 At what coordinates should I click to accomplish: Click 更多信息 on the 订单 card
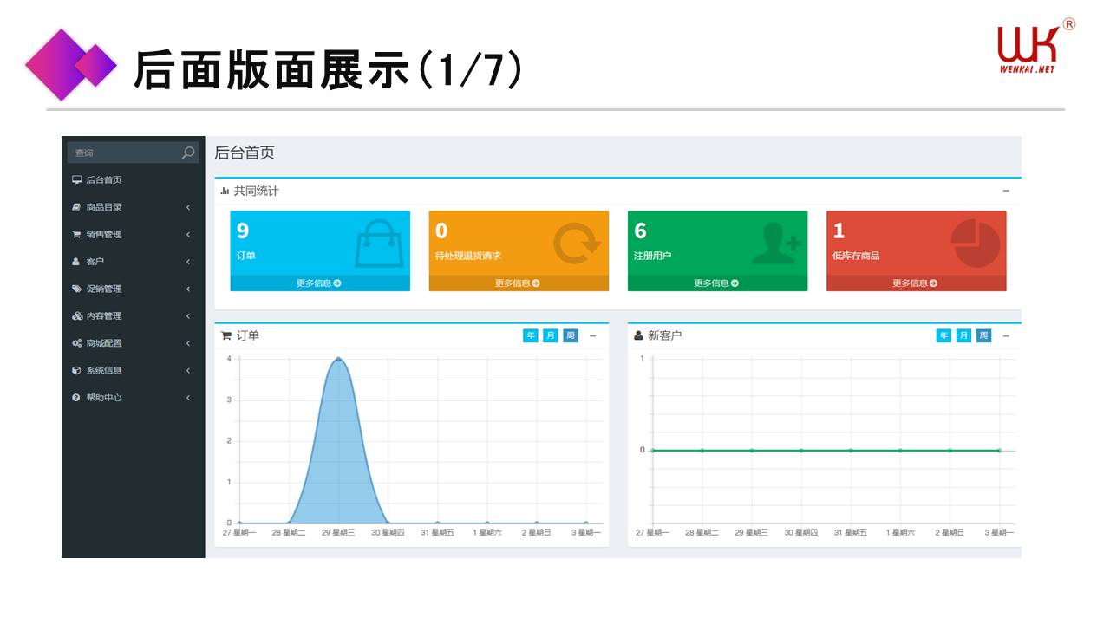click(x=319, y=283)
